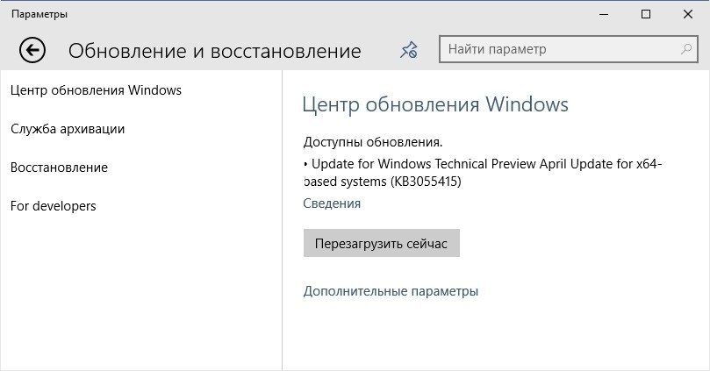
Task: Go to the Восстановление section
Action: 59,168
